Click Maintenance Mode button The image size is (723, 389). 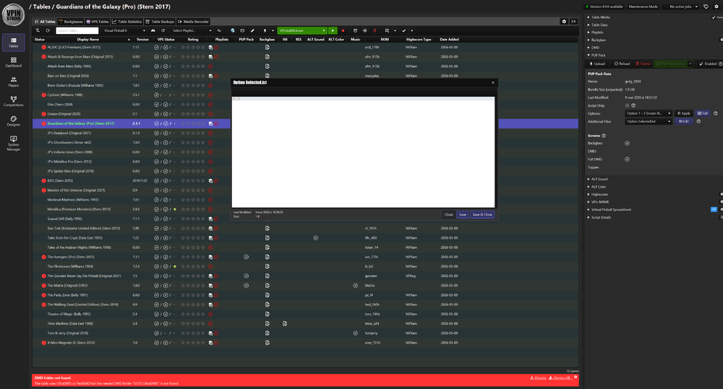point(643,6)
